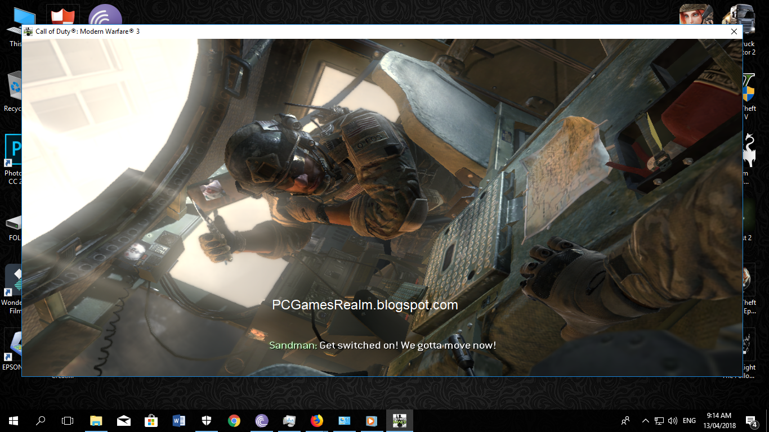Switch to Microsoft Word on taskbar
Viewport: 769px width, 432px height.
pos(179,420)
